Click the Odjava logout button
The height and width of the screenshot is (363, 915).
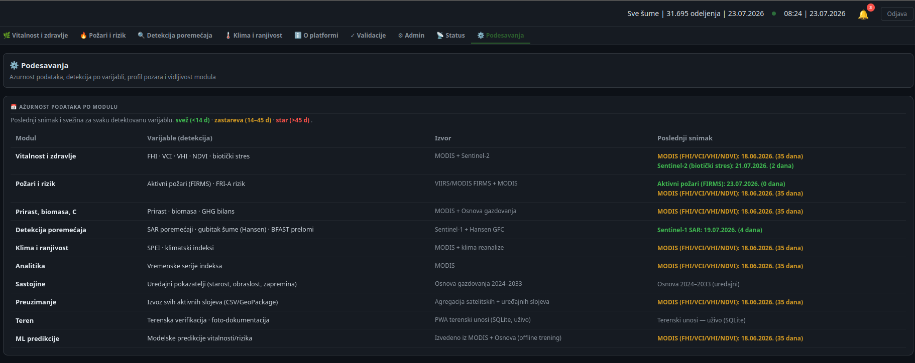(897, 14)
